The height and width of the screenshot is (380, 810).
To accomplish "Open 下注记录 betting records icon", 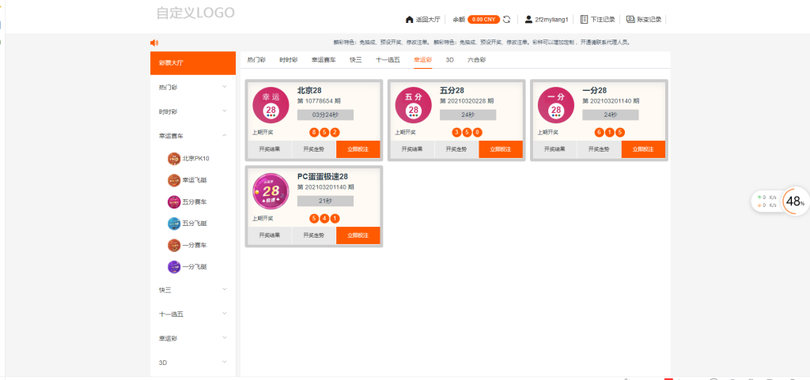I will tap(583, 19).
